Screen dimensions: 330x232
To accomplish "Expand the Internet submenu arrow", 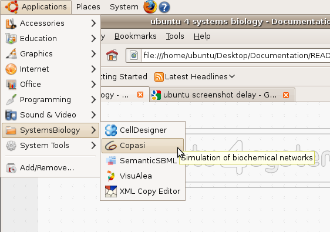I will pyautogui.click(x=93, y=69).
